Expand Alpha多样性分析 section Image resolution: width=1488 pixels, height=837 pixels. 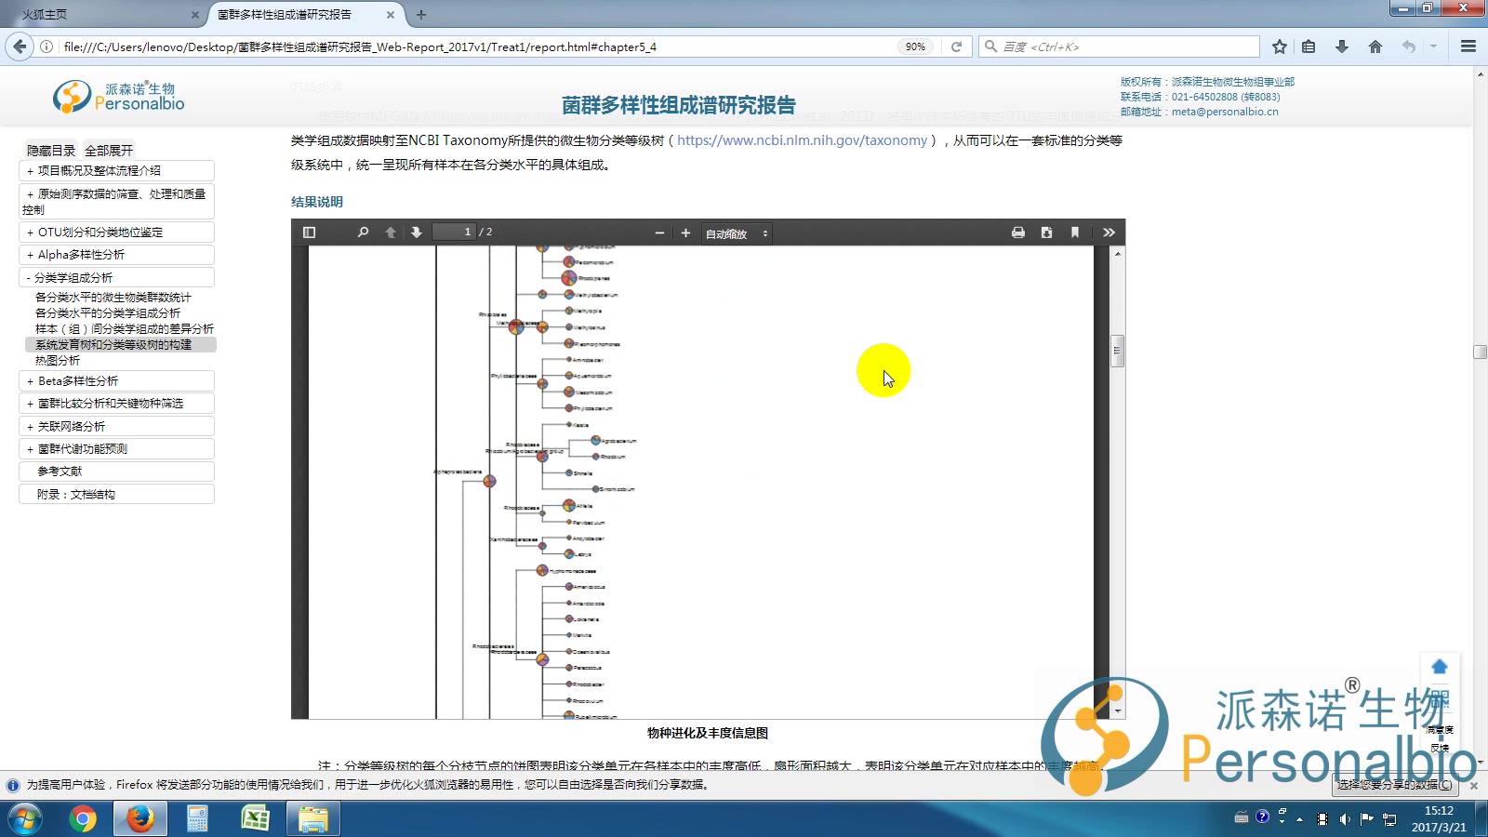click(116, 255)
